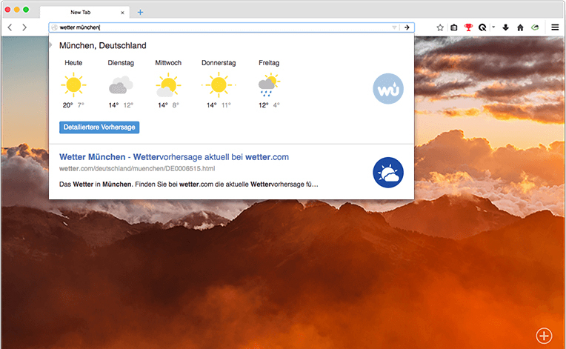Image resolution: width=566 pixels, height=349 pixels.
Task: Bookmark this page with the star icon
Action: click(x=439, y=27)
